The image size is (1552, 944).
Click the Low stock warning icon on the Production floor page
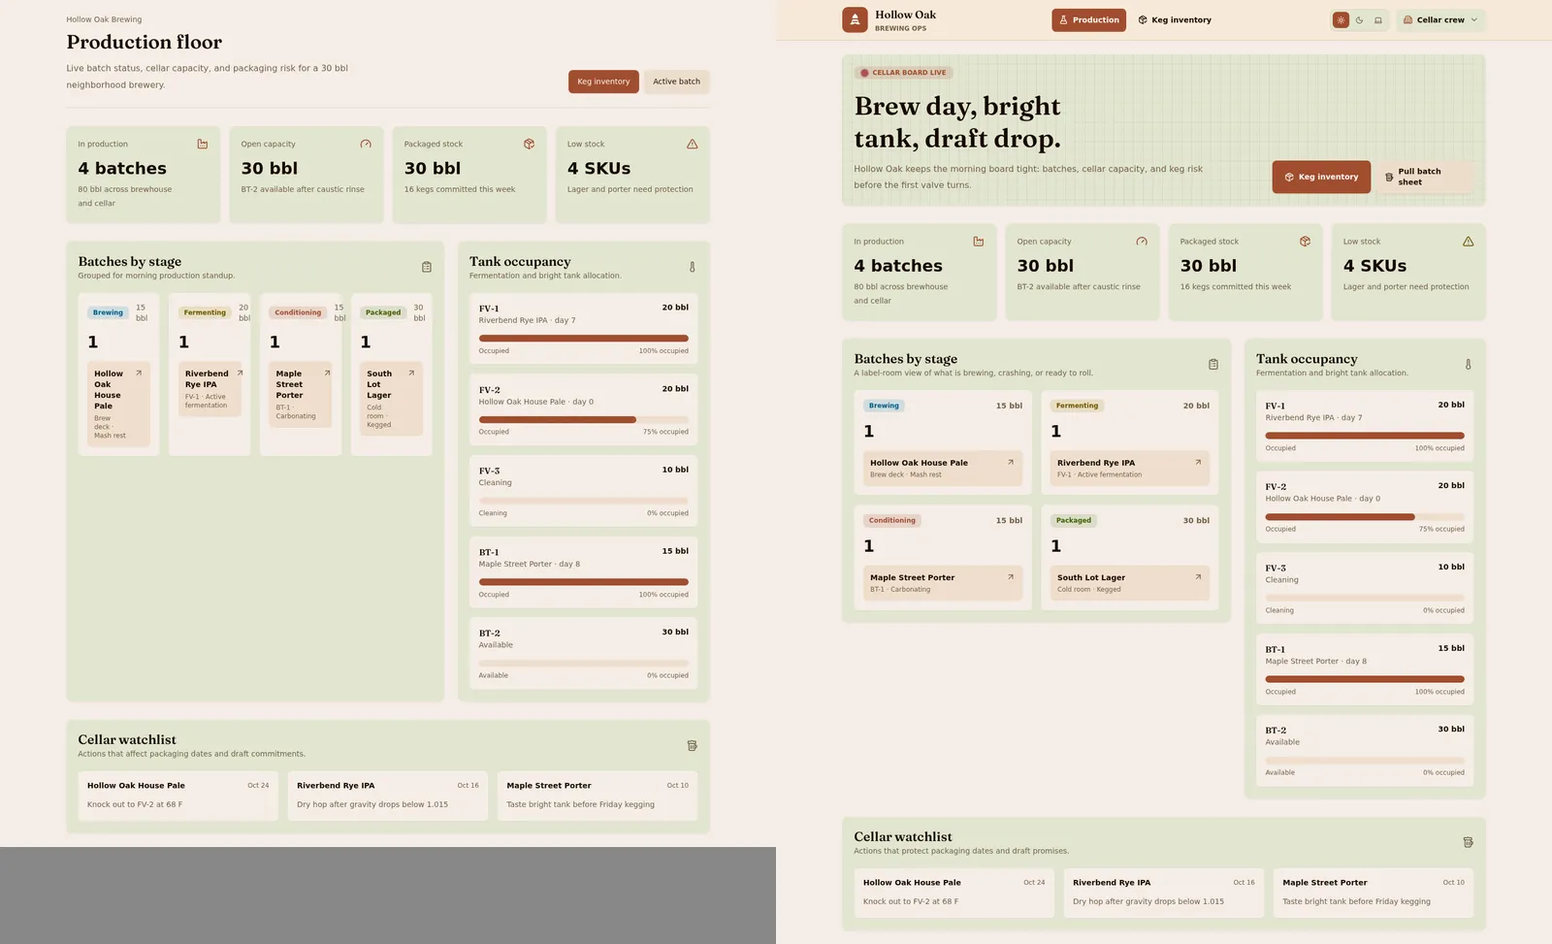pyautogui.click(x=692, y=144)
